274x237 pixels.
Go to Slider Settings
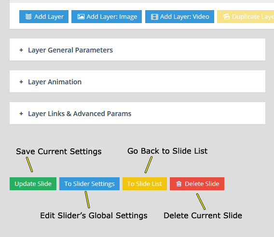[x=89, y=184]
